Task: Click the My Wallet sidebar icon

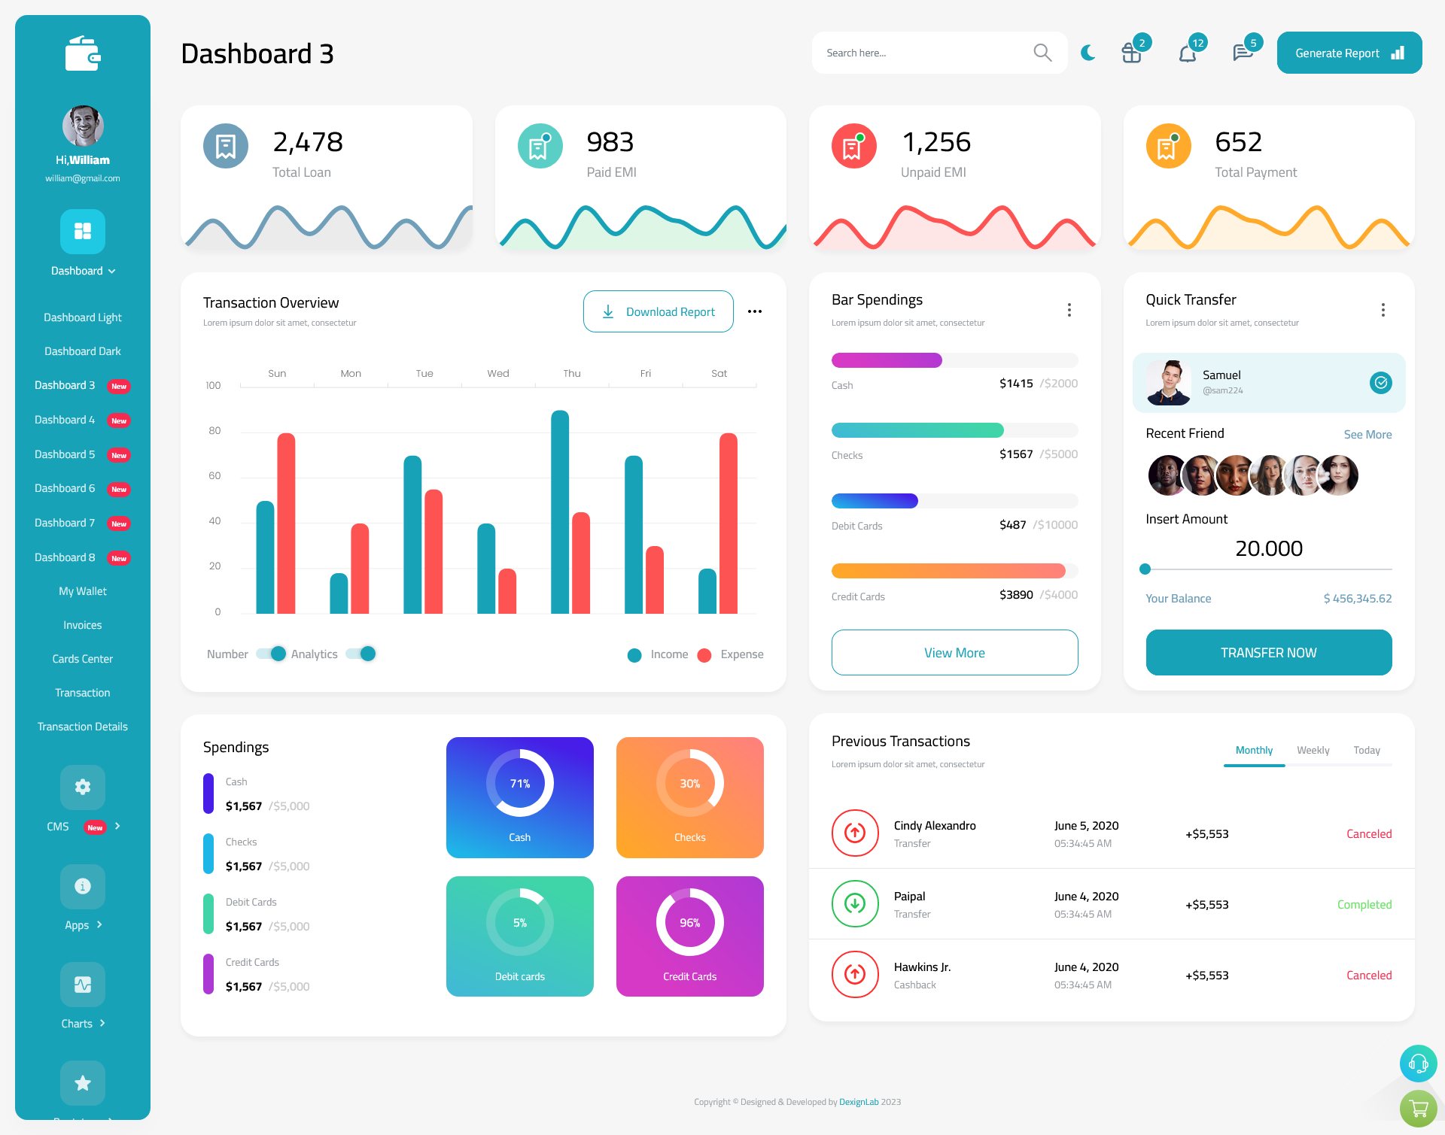Action: pos(82,590)
